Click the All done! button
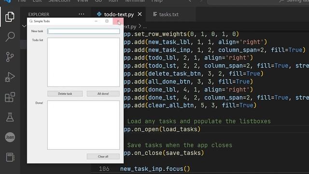This screenshot has width=309, height=174. (103, 94)
